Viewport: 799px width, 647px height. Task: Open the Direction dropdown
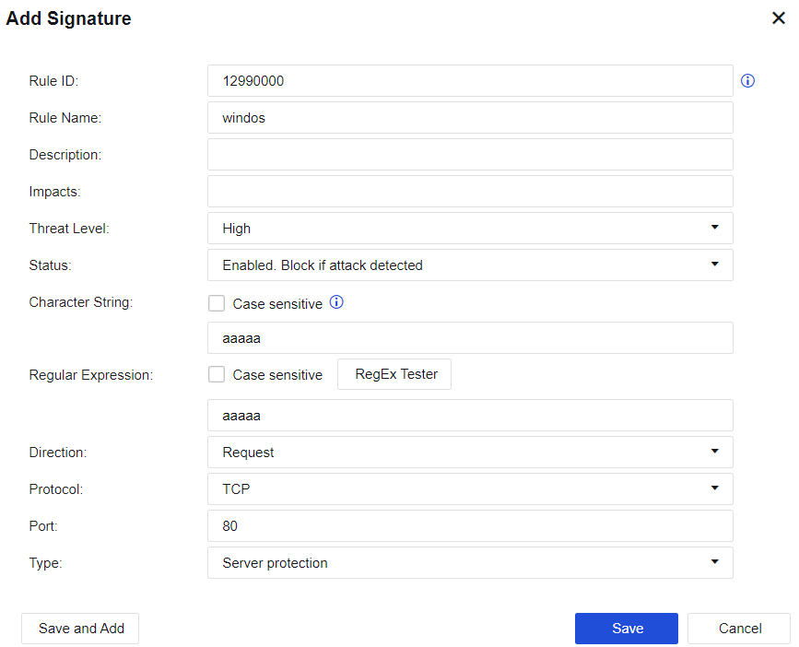click(470, 453)
